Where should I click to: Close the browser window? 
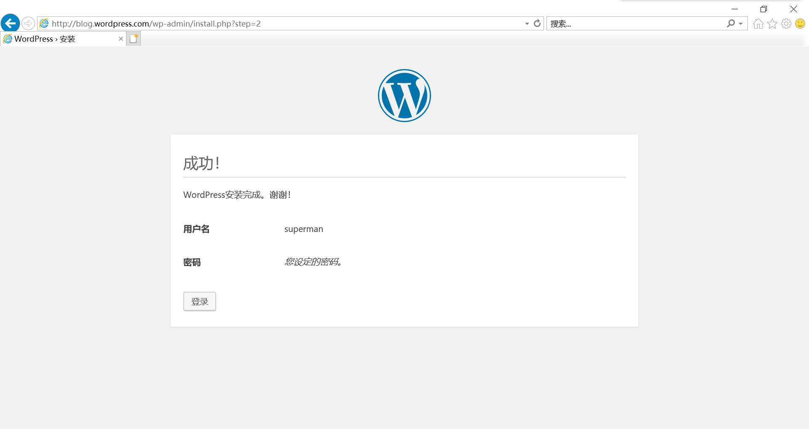(x=793, y=9)
